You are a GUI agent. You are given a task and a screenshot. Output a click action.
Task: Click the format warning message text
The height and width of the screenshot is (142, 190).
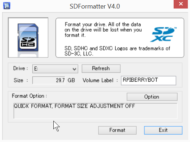click(x=103, y=30)
